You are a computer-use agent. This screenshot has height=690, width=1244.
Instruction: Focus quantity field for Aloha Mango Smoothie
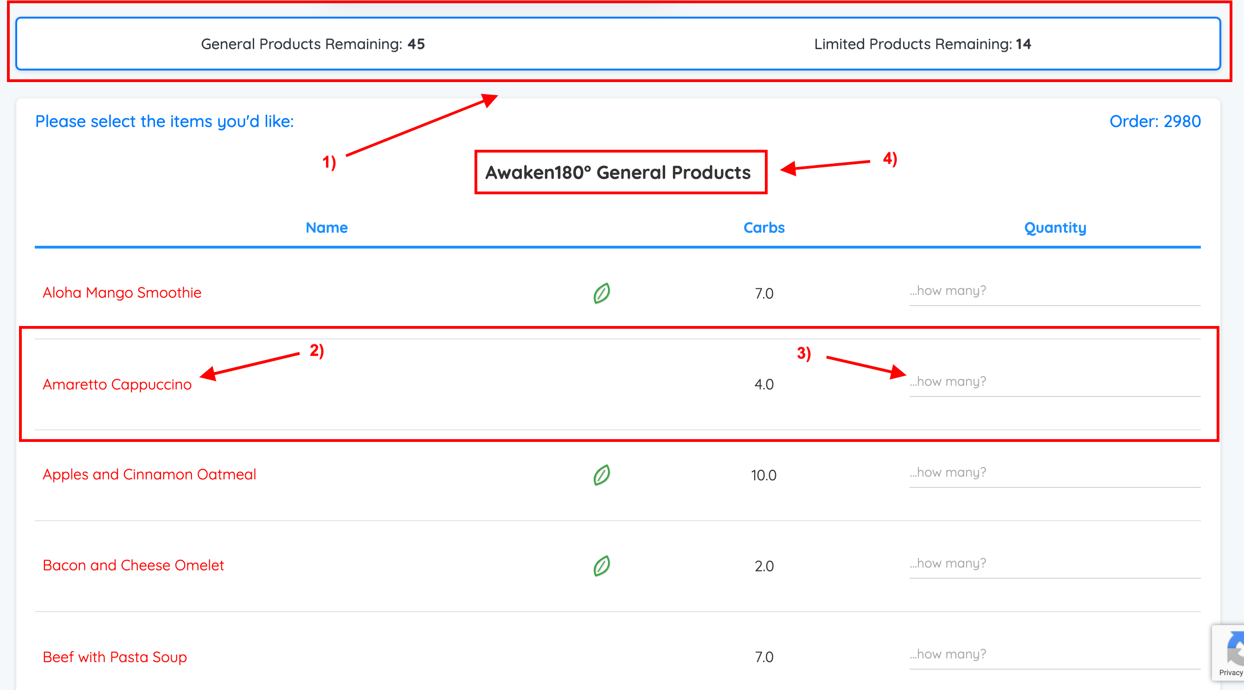pyautogui.click(x=1054, y=291)
